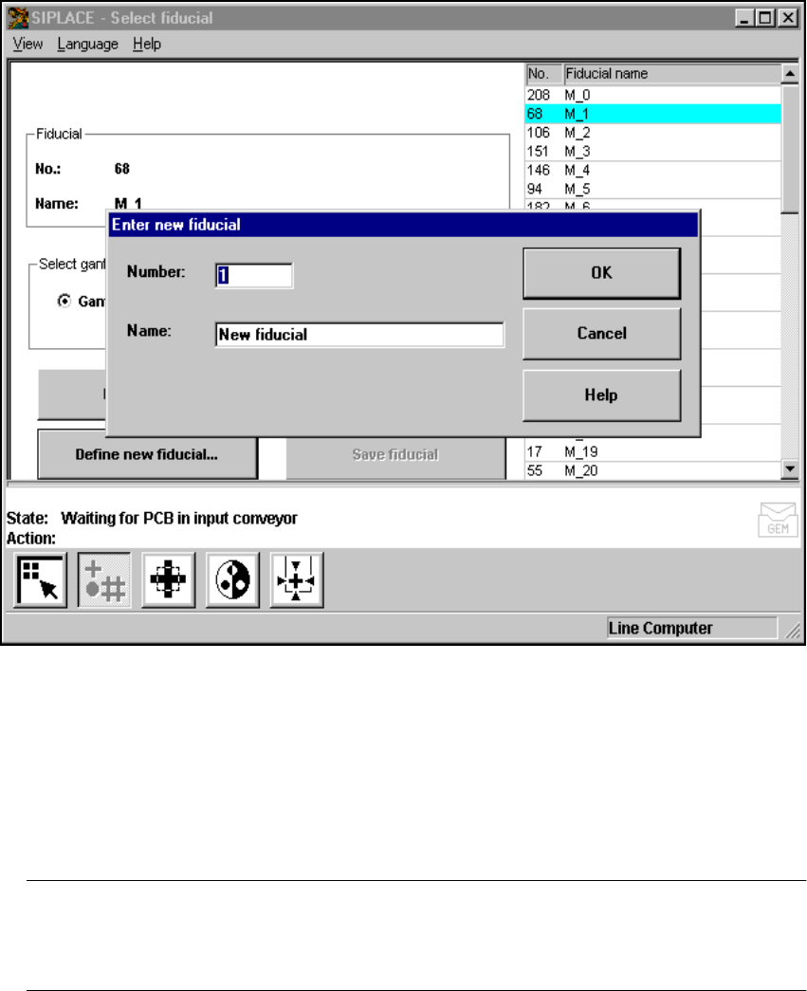Cancel the Enter new fiducial dialog

click(x=601, y=334)
